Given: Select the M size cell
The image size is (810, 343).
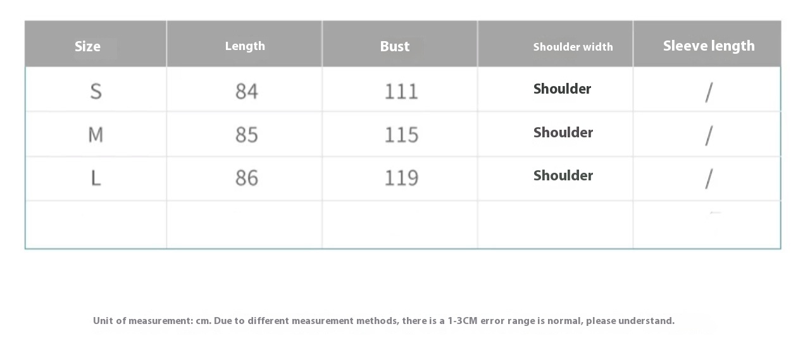Looking at the screenshot, I should click(96, 135).
